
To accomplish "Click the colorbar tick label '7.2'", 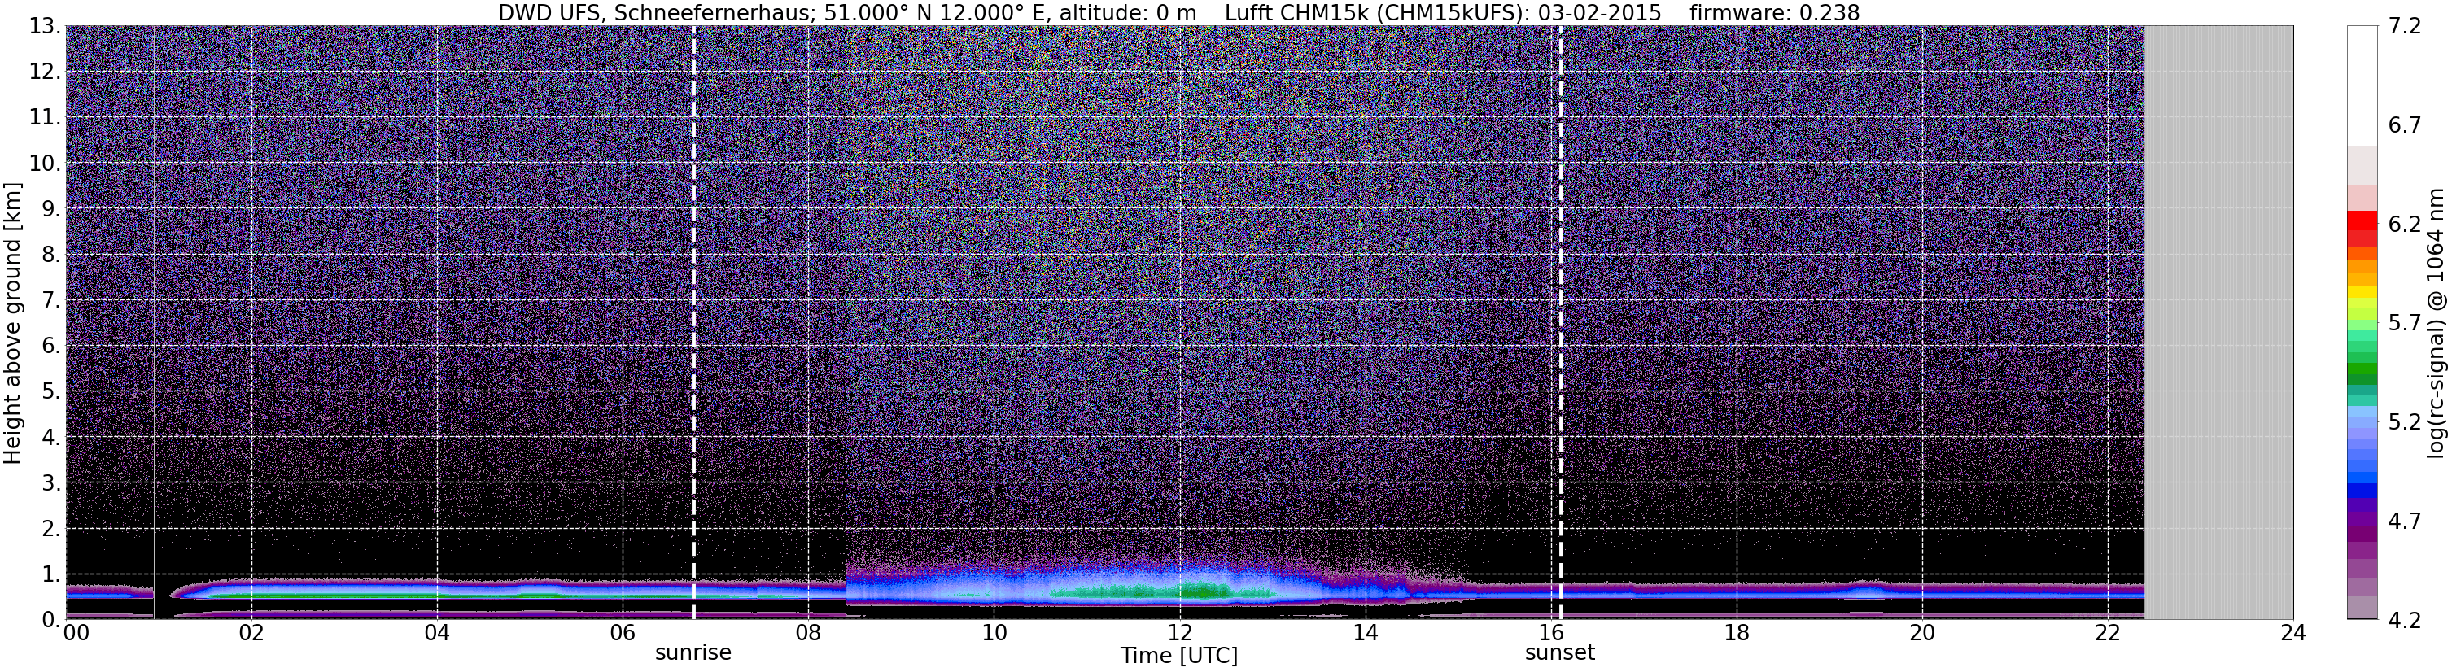I will [2405, 27].
